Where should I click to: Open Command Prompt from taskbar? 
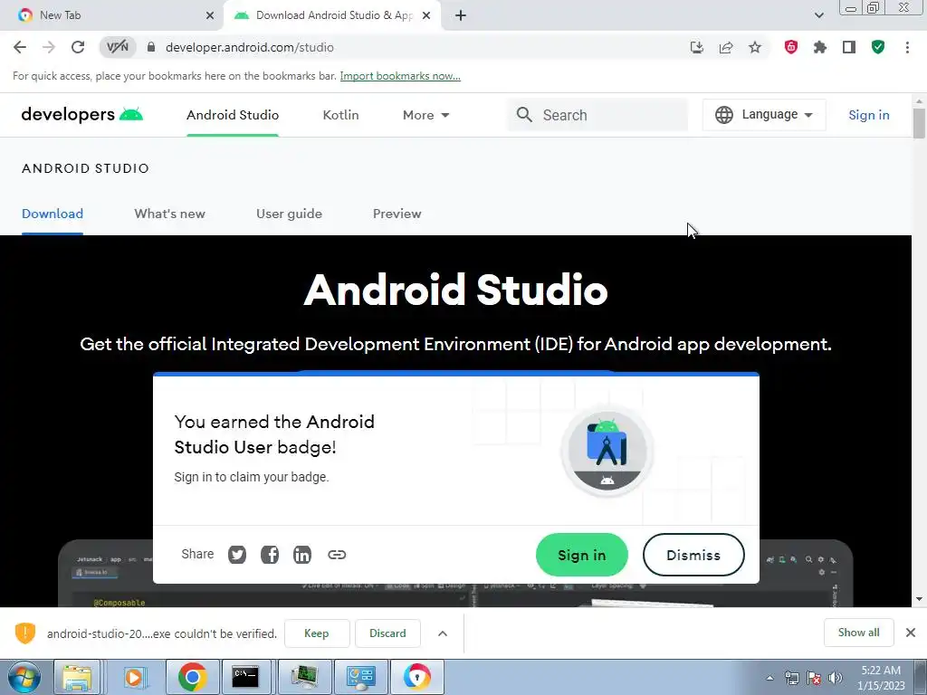pyautogui.click(x=245, y=677)
